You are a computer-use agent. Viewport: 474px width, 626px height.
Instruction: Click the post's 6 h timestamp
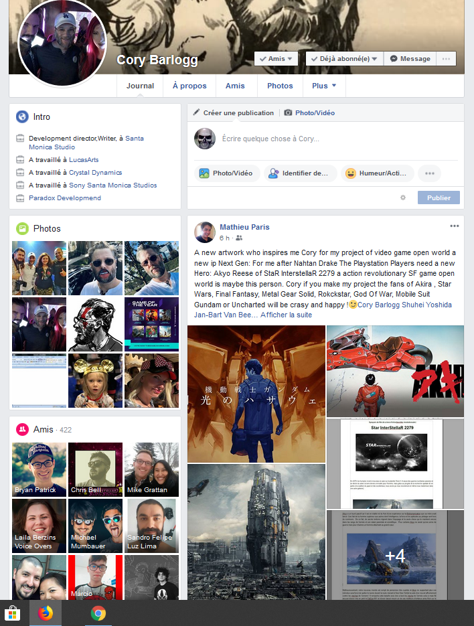(224, 238)
